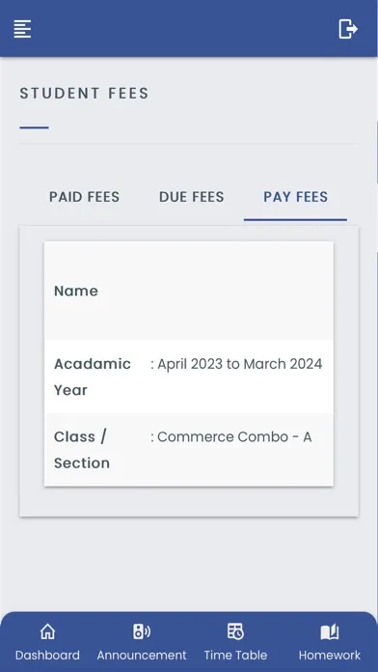Tap the Homework book icon

pos(330,631)
